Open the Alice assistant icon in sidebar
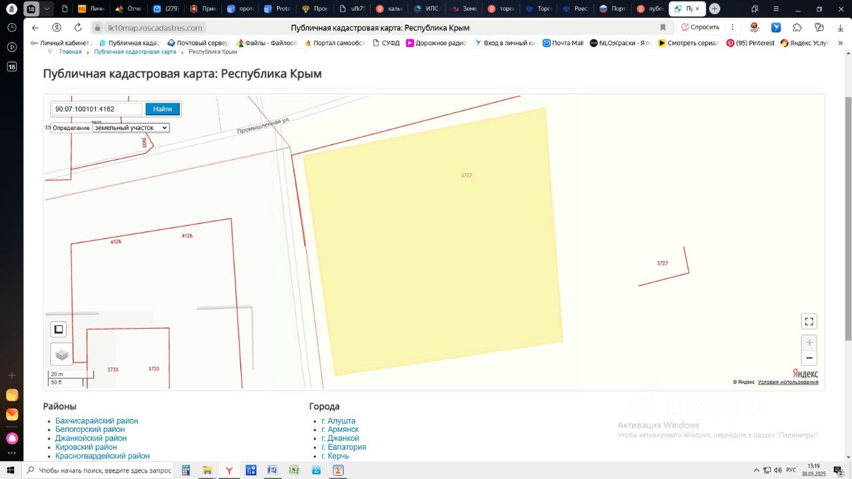Viewport: 852px width, 479px height. point(11,438)
